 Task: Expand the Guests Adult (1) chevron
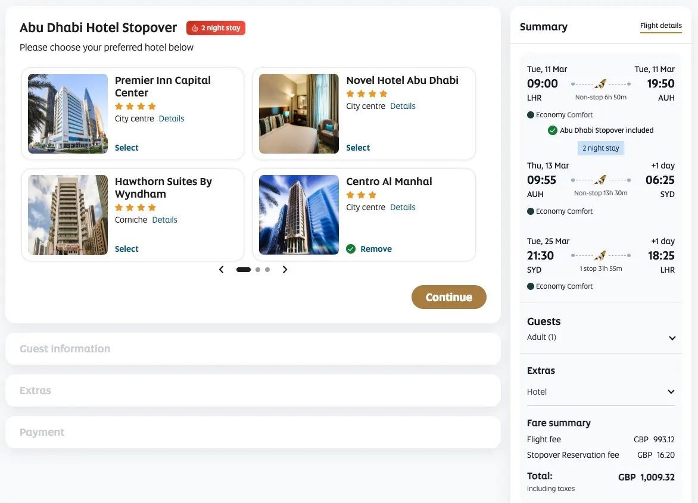coord(672,338)
